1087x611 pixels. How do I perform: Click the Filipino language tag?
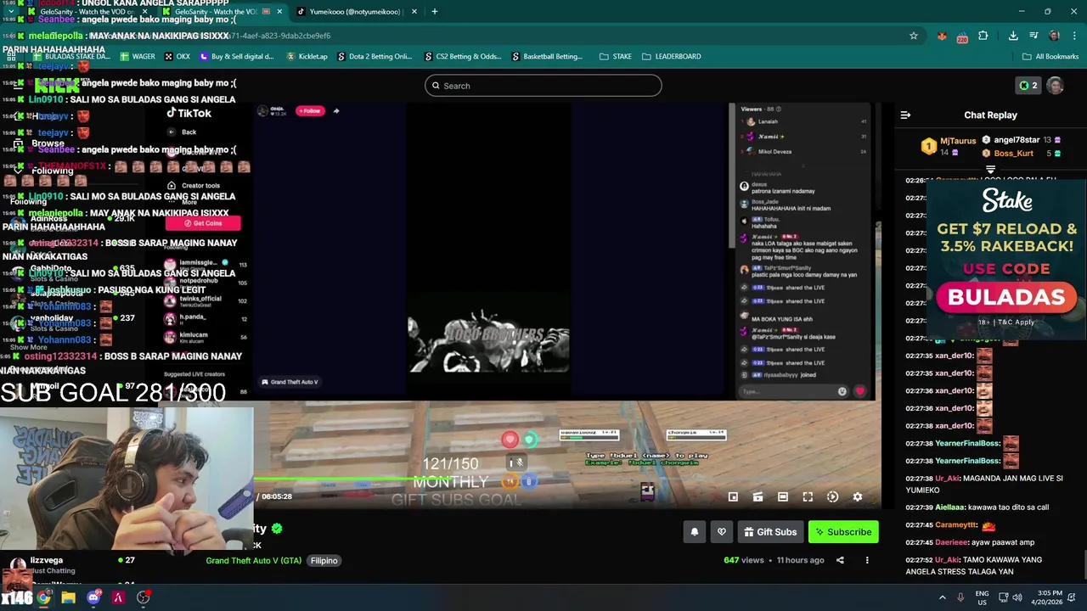point(324,560)
